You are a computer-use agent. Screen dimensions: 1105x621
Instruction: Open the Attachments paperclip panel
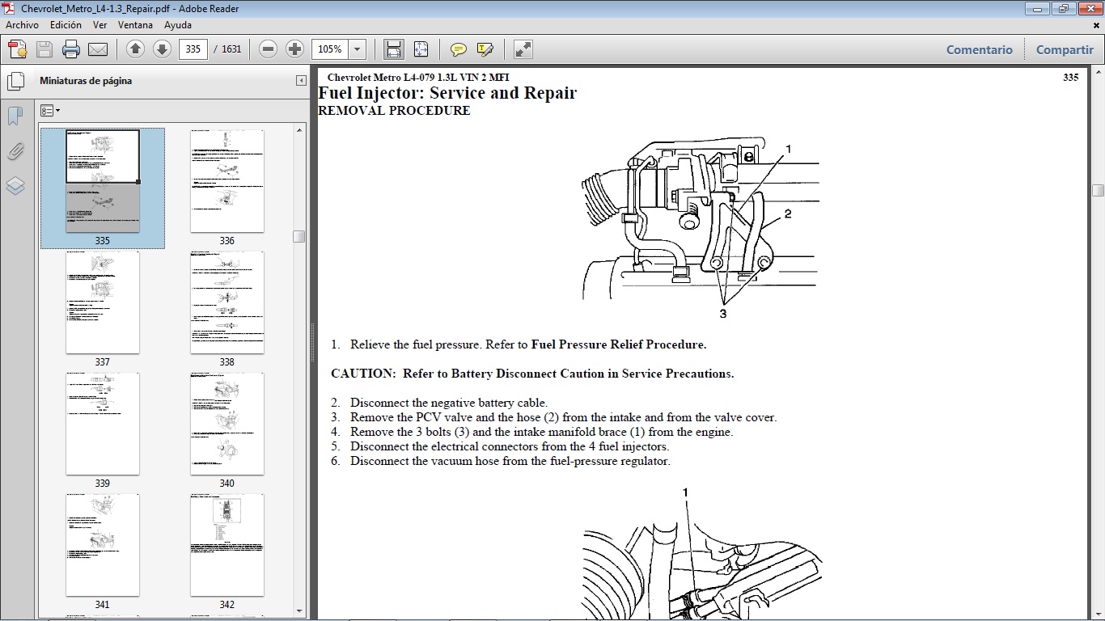[x=15, y=151]
